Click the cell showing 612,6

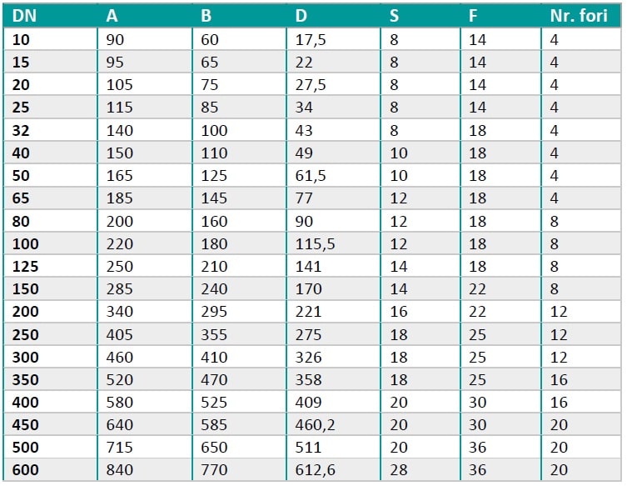pos(315,470)
